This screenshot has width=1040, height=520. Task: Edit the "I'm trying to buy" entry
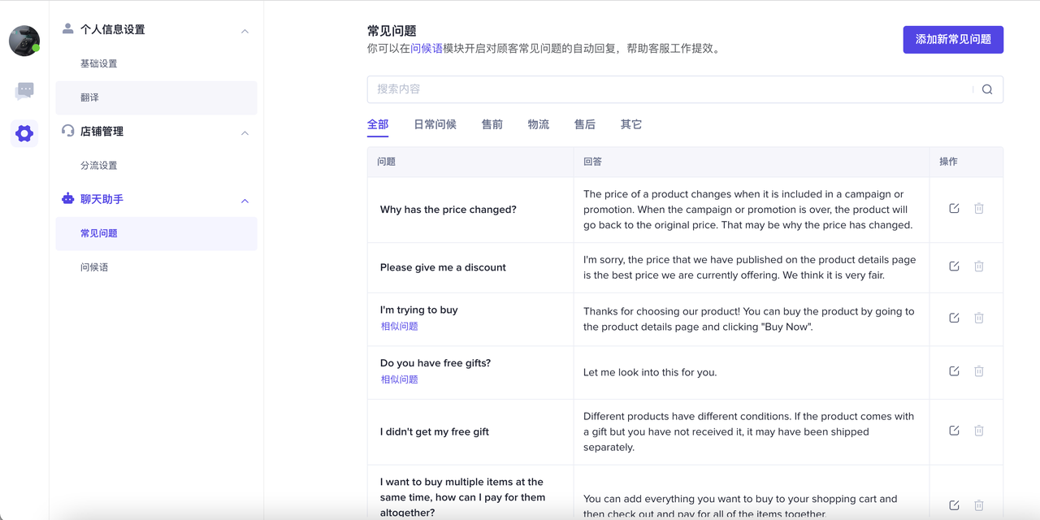(x=954, y=318)
